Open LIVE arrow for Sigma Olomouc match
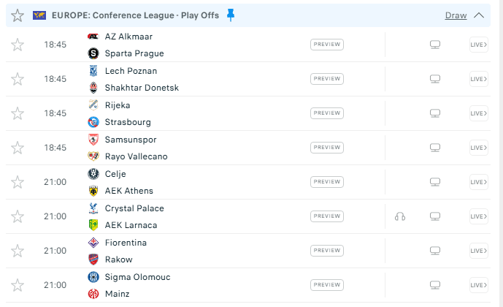The height and width of the screenshot is (307, 503). pos(478,285)
